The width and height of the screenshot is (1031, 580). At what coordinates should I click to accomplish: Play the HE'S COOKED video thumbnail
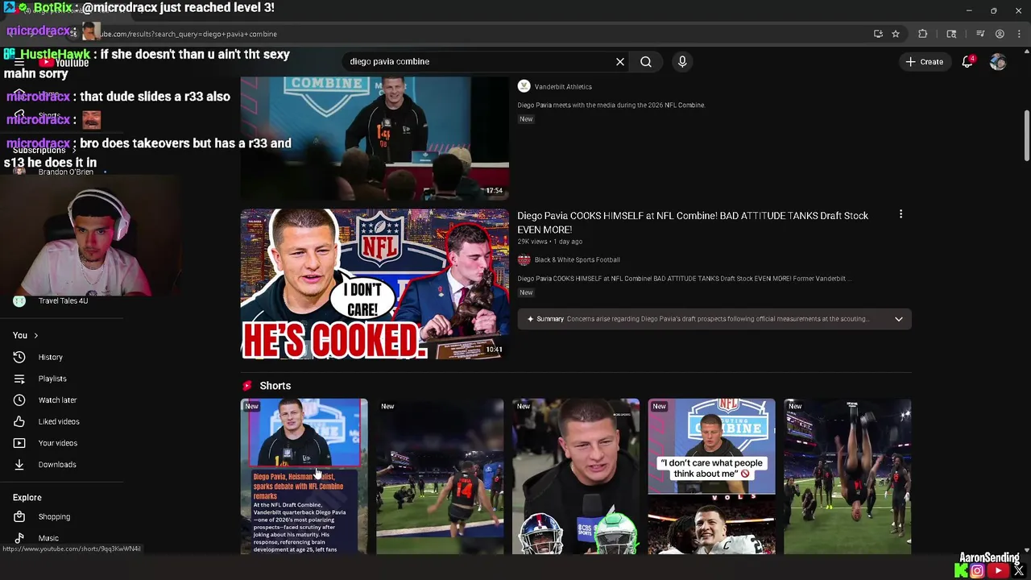pyautogui.click(x=375, y=284)
